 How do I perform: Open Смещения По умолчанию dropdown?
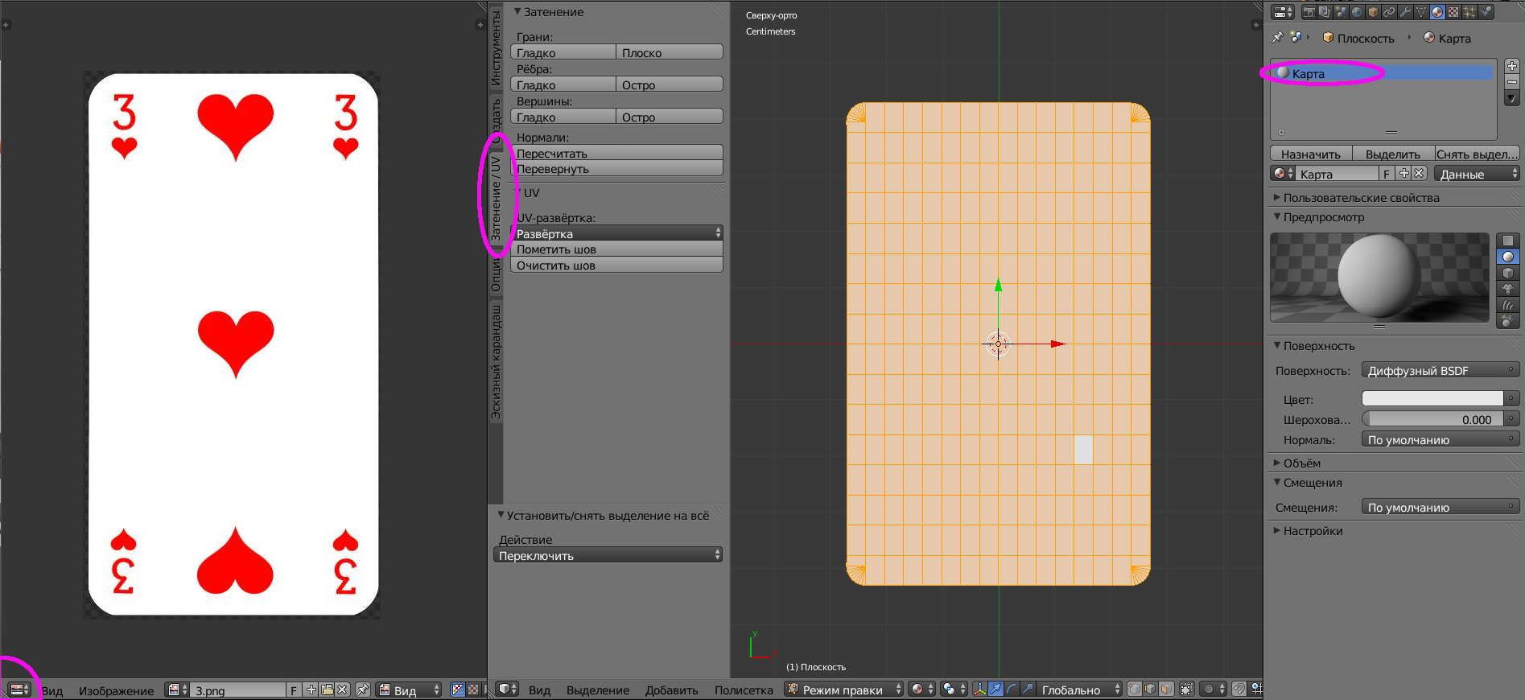click(1440, 507)
